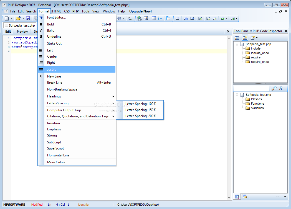291x209 pixels.
Task: Click the bulleted list toolbar icon
Action: (x=160, y=18)
